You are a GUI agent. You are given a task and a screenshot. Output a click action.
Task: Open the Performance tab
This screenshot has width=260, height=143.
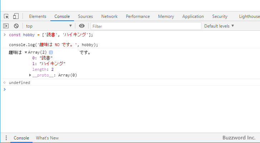point(138,16)
